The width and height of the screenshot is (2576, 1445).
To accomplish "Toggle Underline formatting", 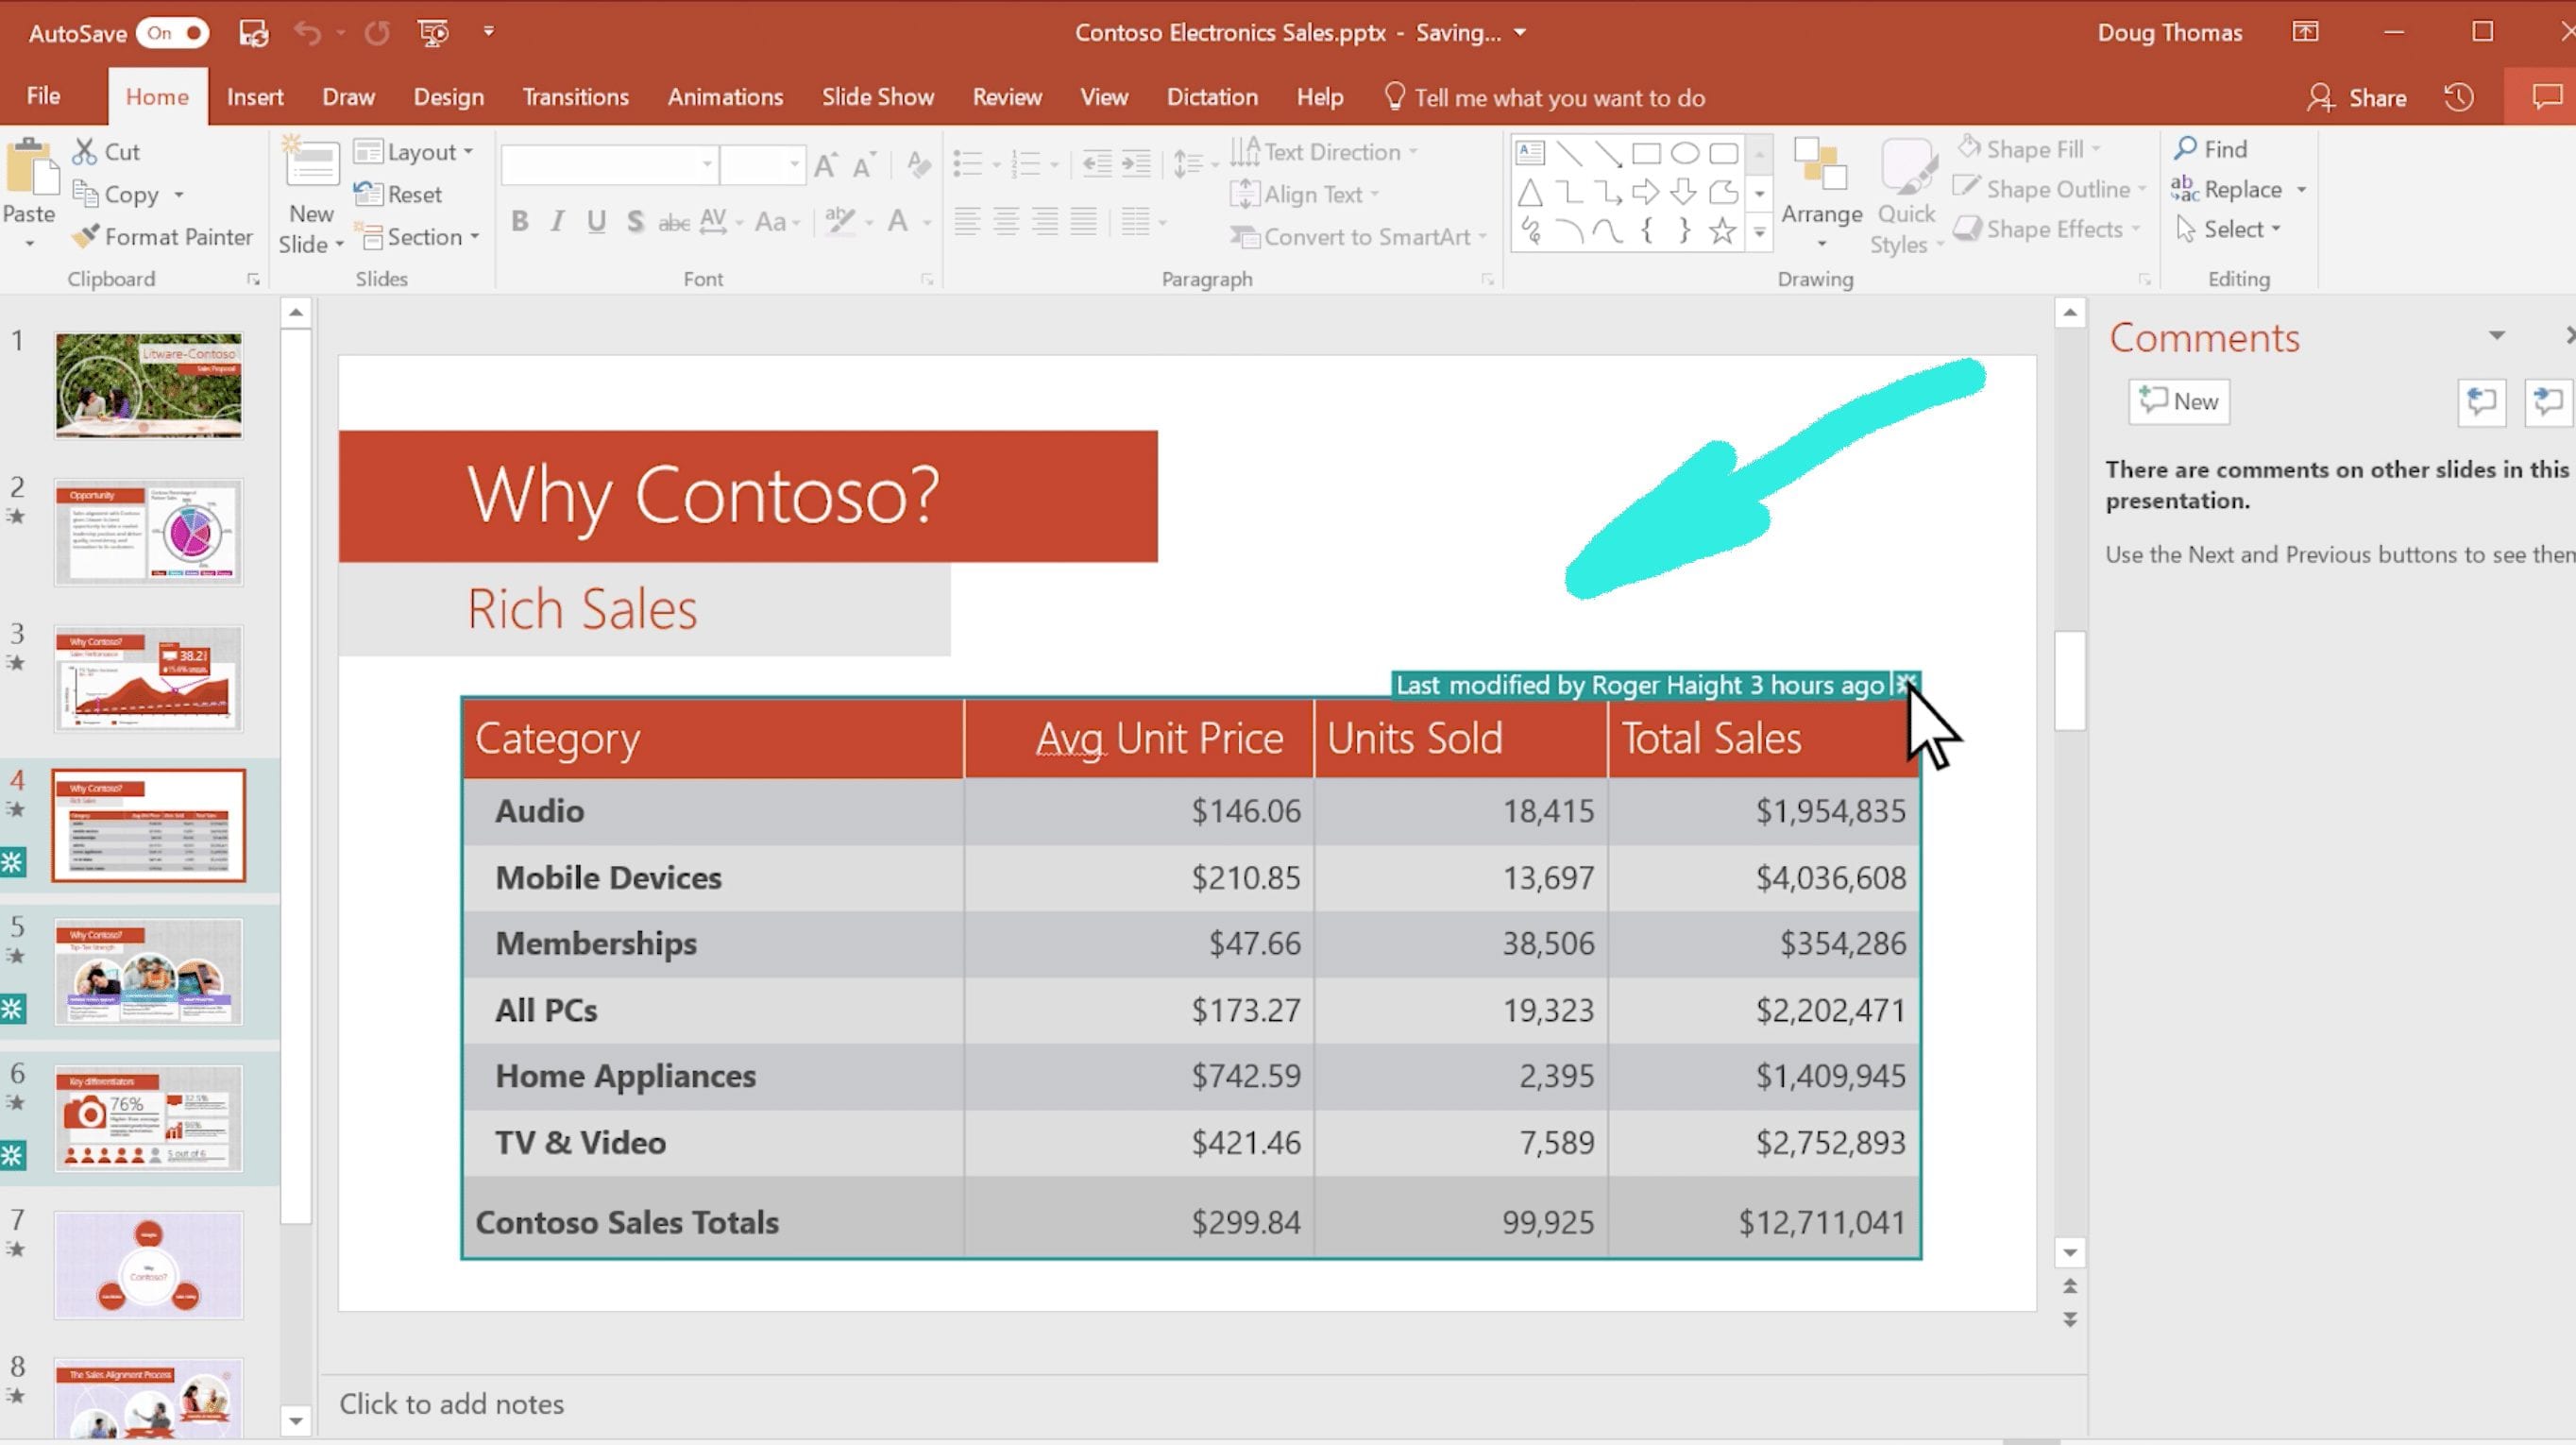I will pos(597,221).
